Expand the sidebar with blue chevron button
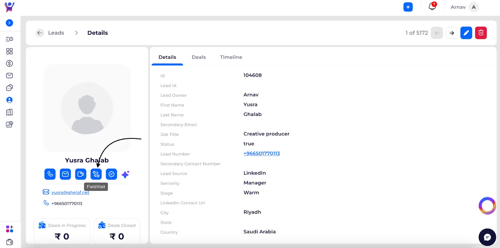 [9, 23]
